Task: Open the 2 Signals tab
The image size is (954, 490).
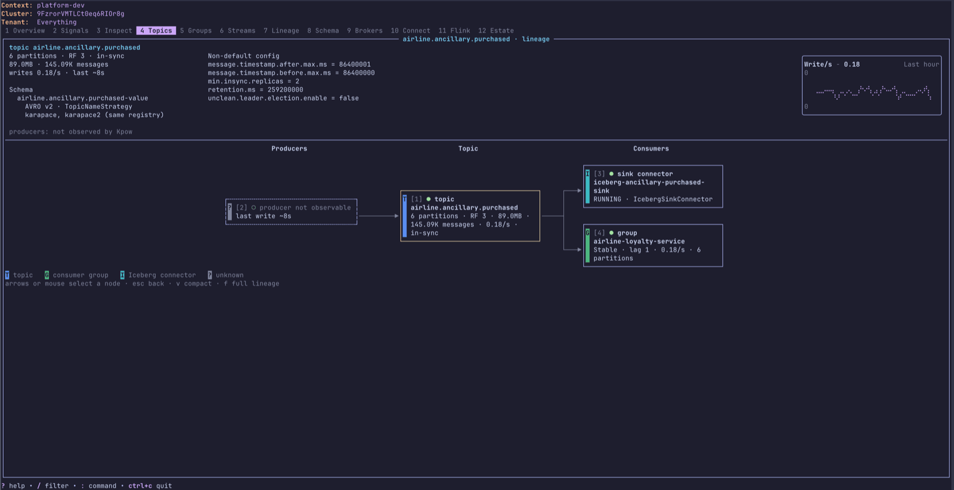Action: pyautogui.click(x=70, y=31)
